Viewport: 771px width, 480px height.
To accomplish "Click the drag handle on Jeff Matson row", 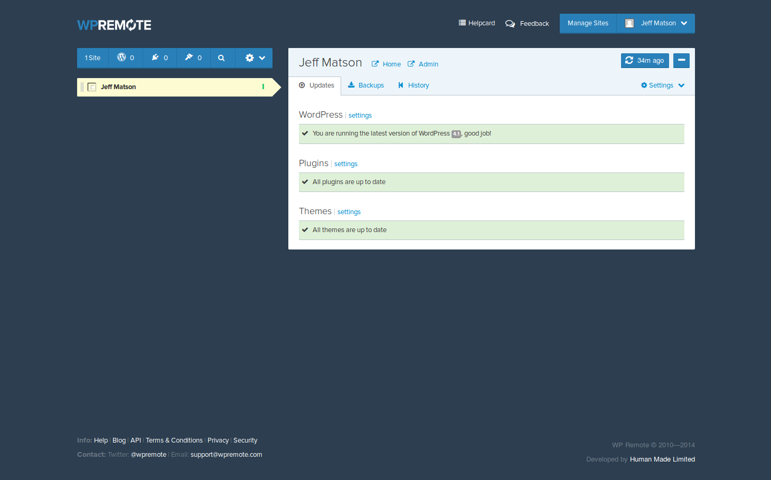I will pyautogui.click(x=82, y=87).
